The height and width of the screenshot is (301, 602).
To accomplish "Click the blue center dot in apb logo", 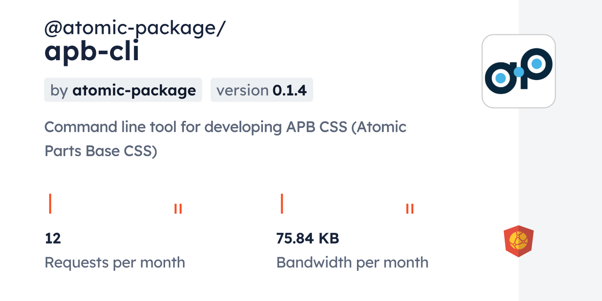I will click(518, 72).
